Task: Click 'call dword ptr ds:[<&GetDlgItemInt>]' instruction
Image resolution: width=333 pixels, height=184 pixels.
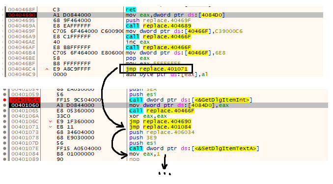Action: 191,100
